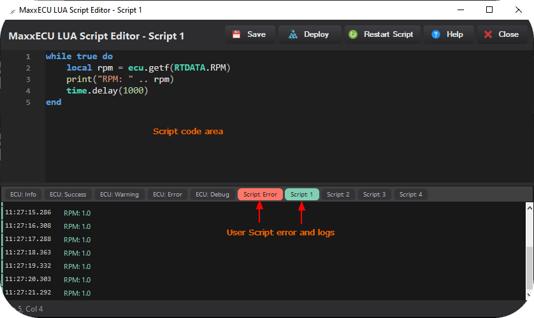Open the ECU: Success log tab

[68, 195]
